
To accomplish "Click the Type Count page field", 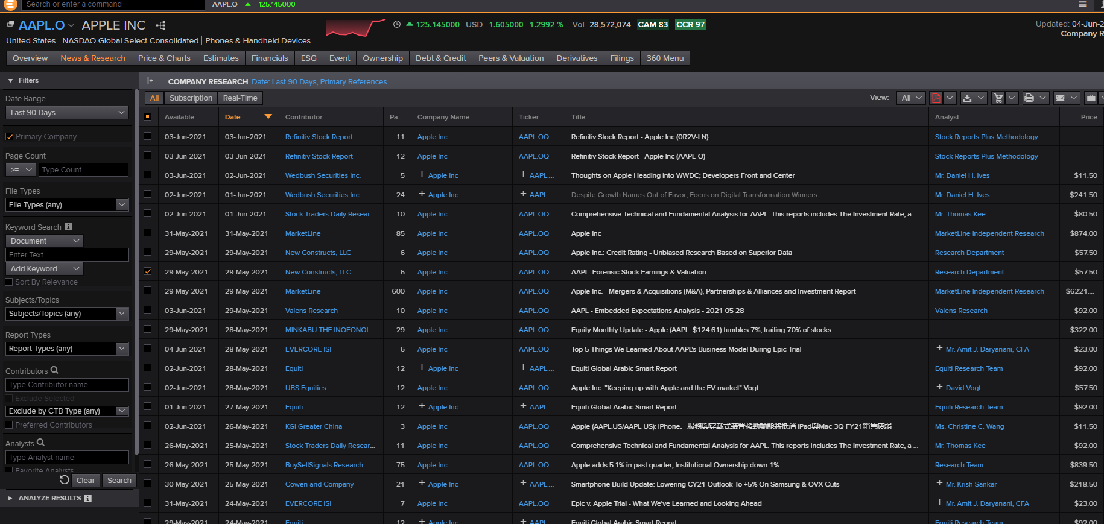I will click(84, 170).
